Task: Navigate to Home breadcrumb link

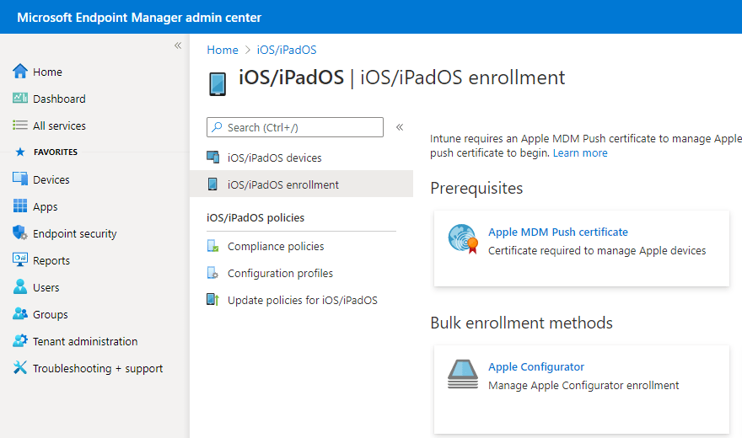Action: (223, 50)
